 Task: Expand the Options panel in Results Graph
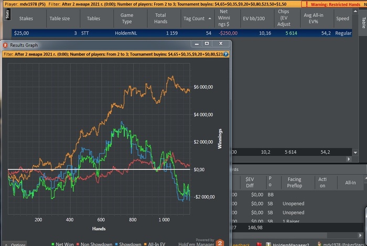(15, 244)
